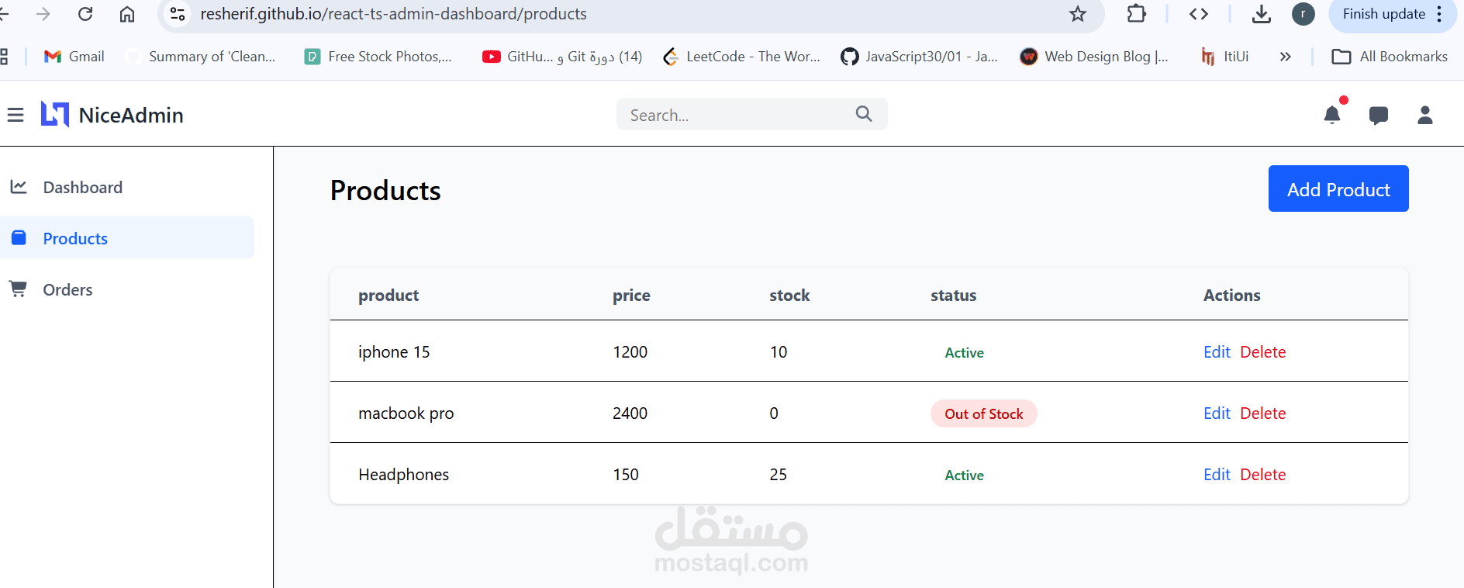
Task: Open the user profile icon
Action: pos(1425,115)
